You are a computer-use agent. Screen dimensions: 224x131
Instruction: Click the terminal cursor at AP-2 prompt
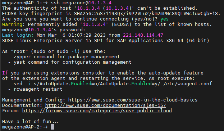click(x=52, y=127)
